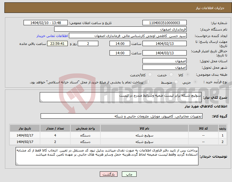Select the متوسط purchase type radio
The width and height of the screenshot is (232, 182).
[x=176, y=82]
